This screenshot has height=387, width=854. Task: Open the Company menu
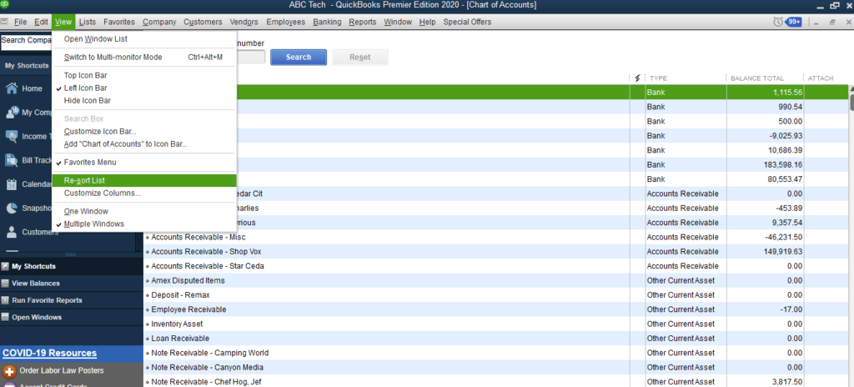pyautogui.click(x=159, y=22)
